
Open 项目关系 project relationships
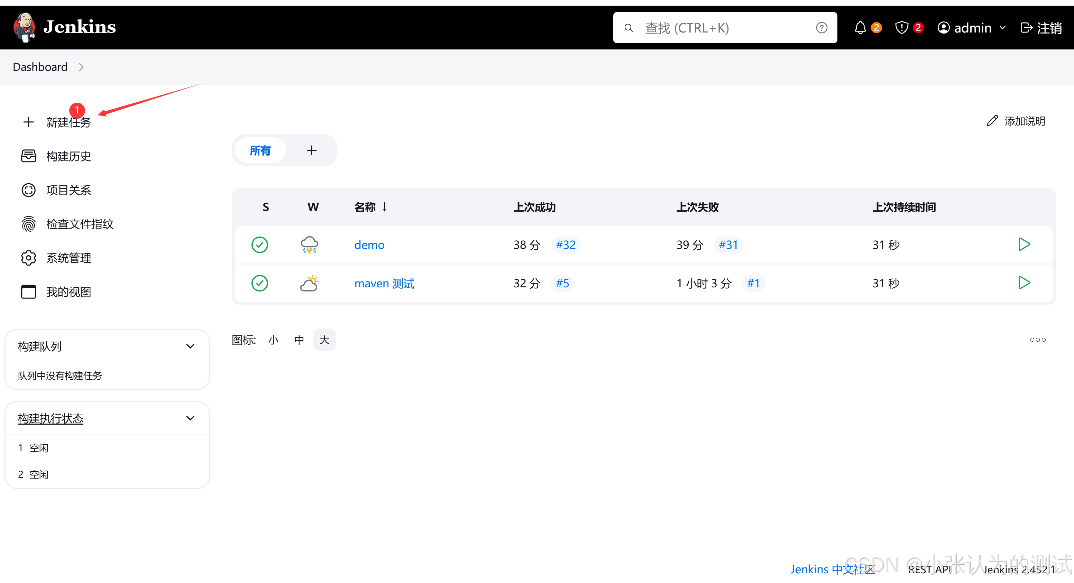click(x=56, y=191)
